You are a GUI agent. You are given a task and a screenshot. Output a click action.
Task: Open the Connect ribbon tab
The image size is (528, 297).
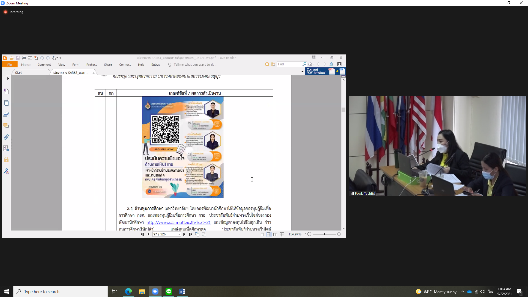click(x=125, y=65)
